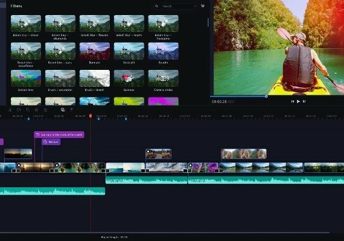Click the timeline horizontal scrollbar

coord(165,233)
